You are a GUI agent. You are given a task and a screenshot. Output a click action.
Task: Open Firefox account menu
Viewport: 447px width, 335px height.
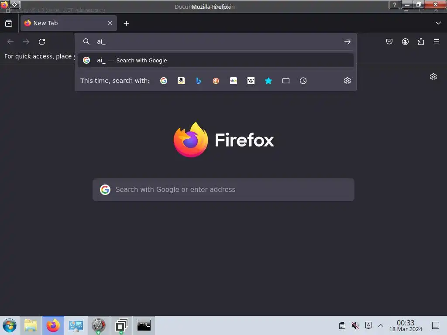(x=405, y=42)
